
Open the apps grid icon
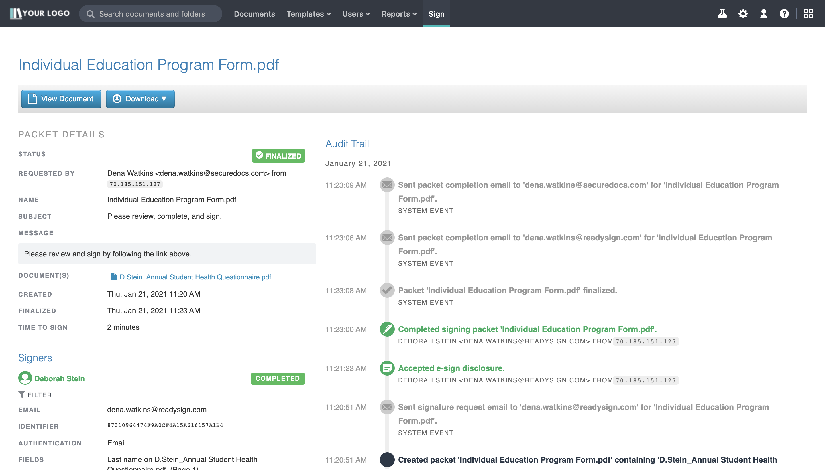click(808, 14)
